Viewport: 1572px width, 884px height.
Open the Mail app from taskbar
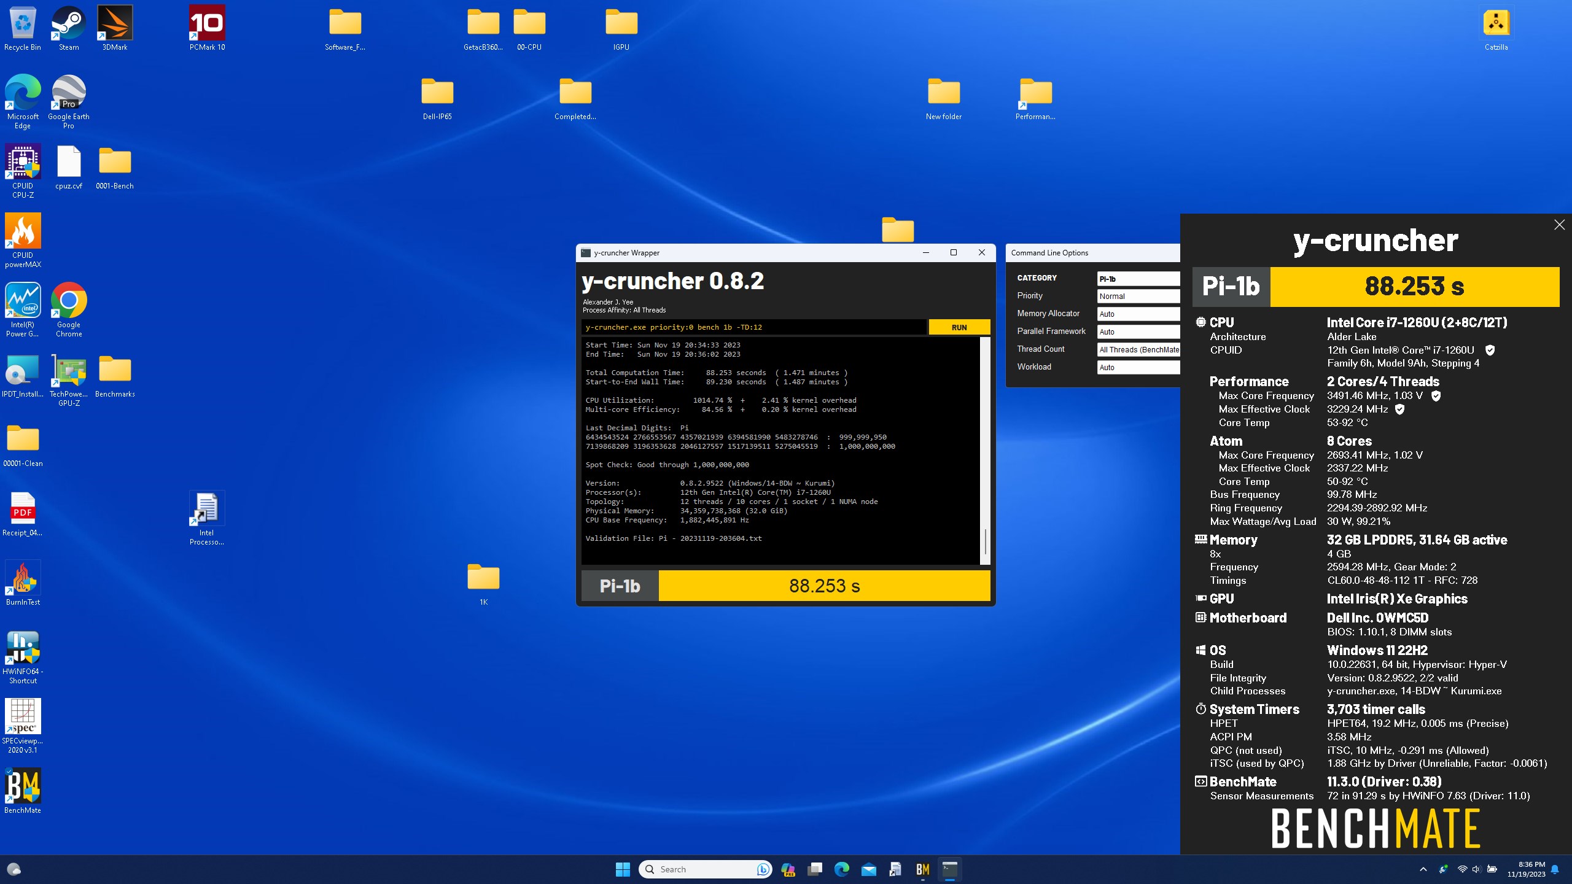tap(868, 869)
